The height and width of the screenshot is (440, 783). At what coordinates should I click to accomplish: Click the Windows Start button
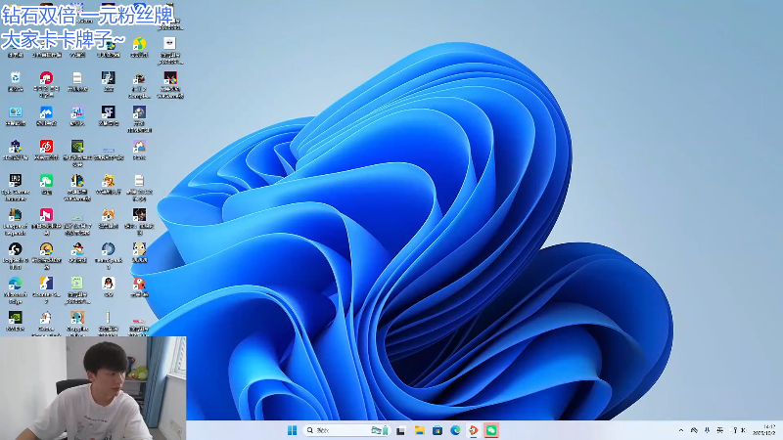pos(292,430)
